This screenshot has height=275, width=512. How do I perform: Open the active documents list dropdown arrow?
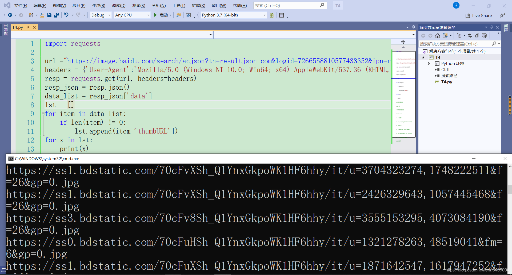point(407,27)
